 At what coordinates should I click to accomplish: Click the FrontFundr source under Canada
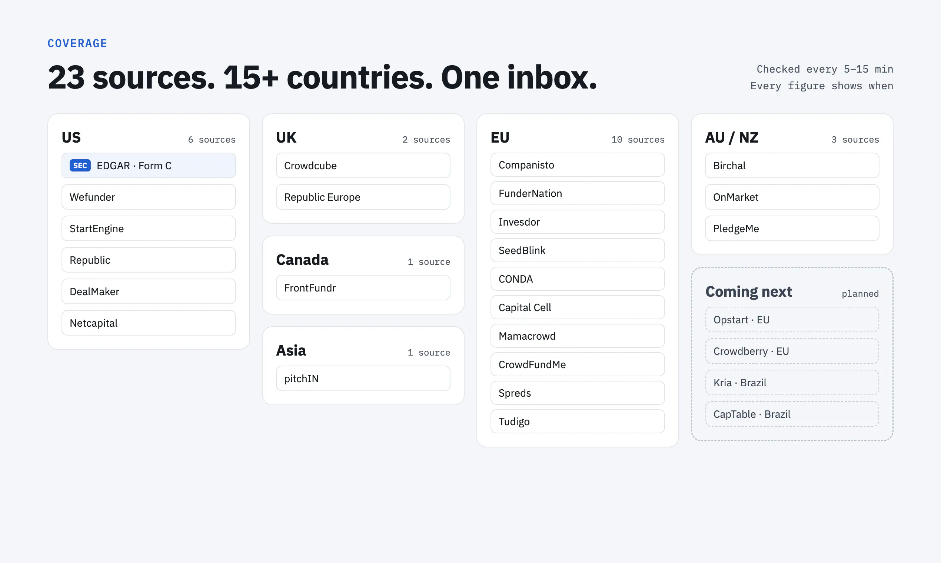[x=363, y=287]
